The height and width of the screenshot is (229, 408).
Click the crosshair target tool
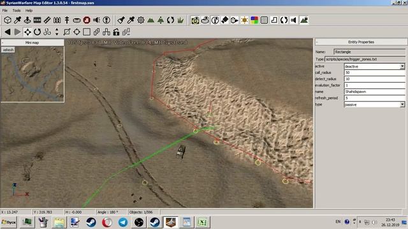click(76, 32)
